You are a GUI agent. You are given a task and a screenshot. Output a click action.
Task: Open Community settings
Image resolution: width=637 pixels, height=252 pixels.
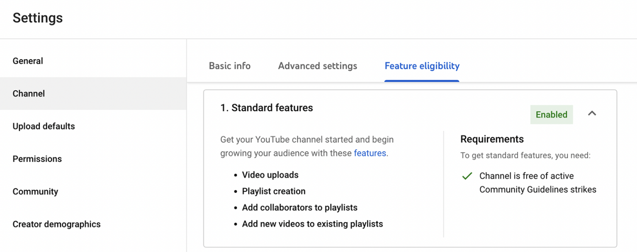tap(35, 191)
